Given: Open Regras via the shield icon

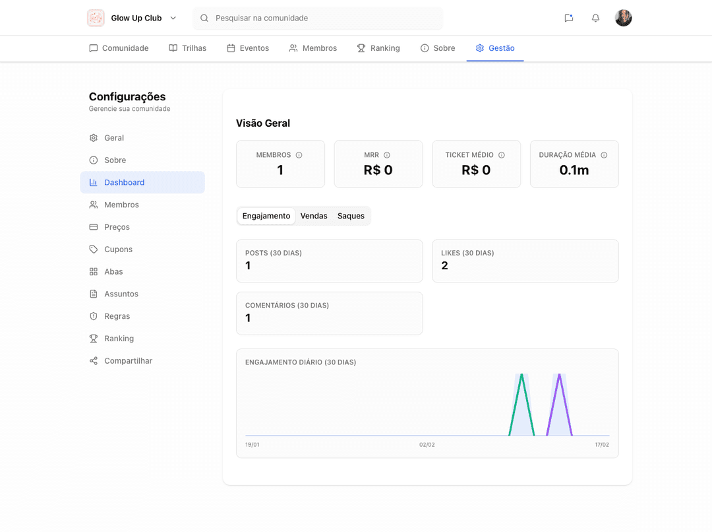Looking at the screenshot, I should (x=93, y=316).
